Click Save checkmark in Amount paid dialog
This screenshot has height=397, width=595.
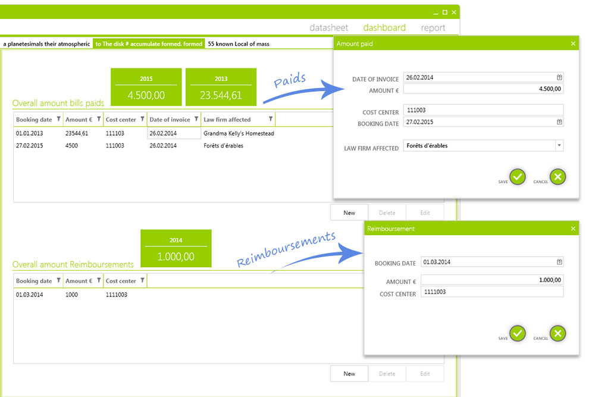[x=518, y=177]
